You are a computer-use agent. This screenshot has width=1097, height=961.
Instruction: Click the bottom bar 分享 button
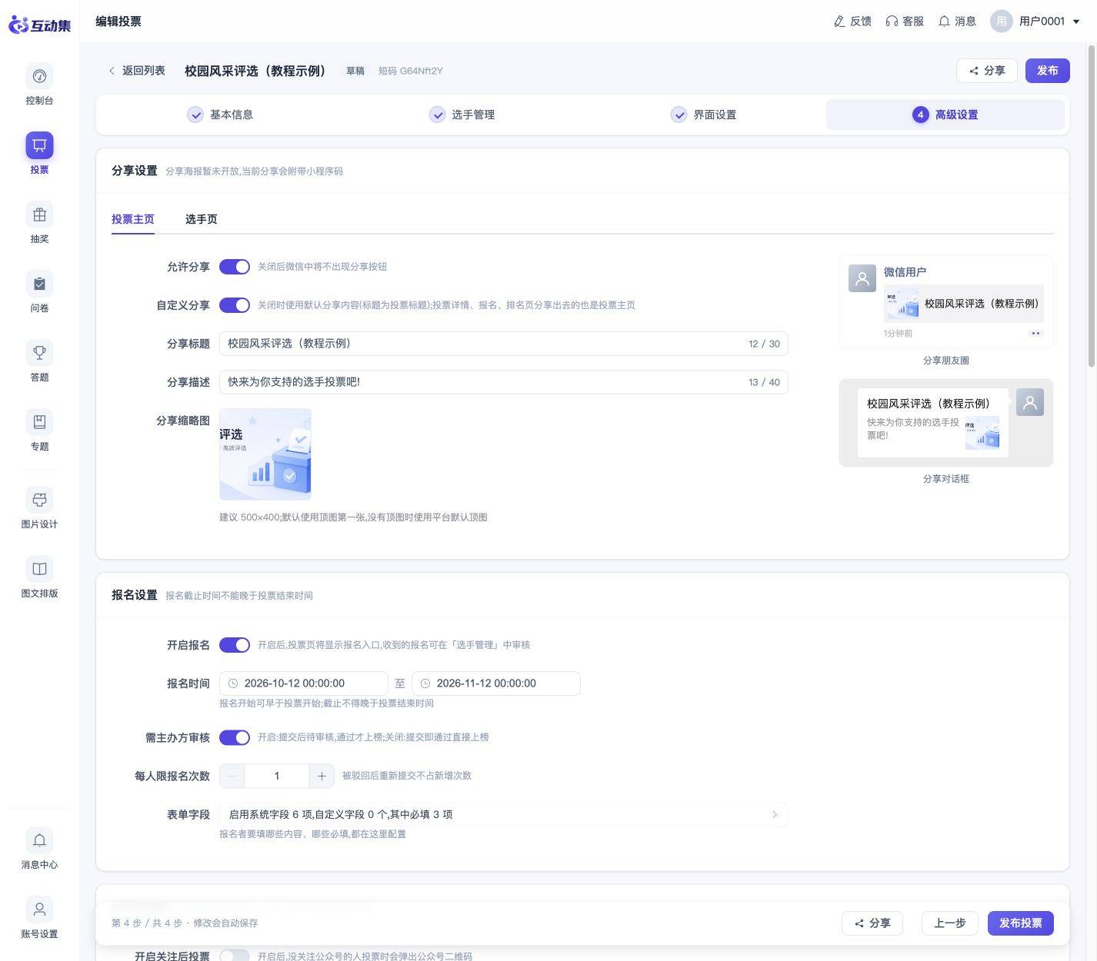pos(872,923)
